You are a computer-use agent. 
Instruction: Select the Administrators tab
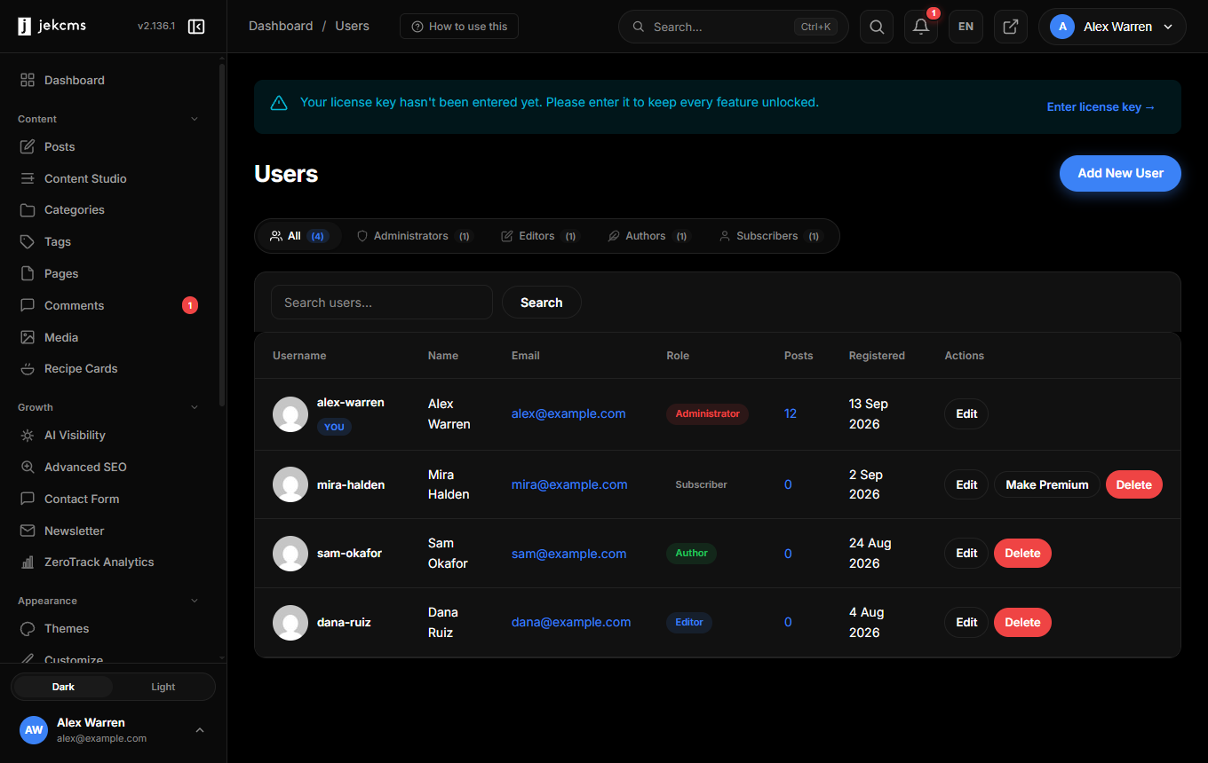[414, 236]
